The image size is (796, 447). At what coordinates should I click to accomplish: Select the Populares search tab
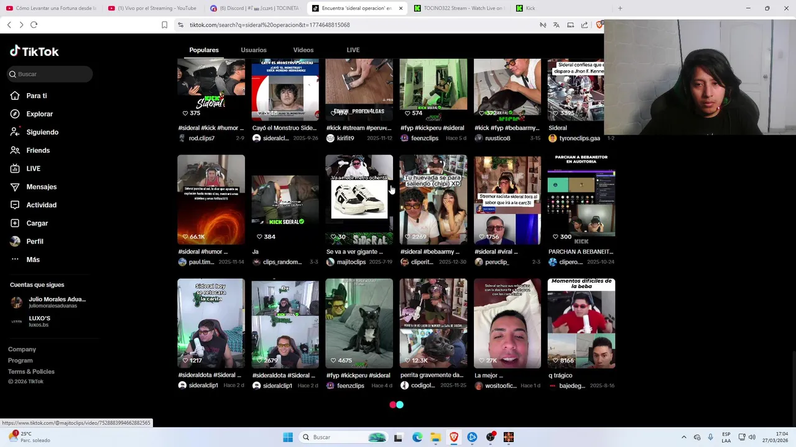[x=204, y=50]
